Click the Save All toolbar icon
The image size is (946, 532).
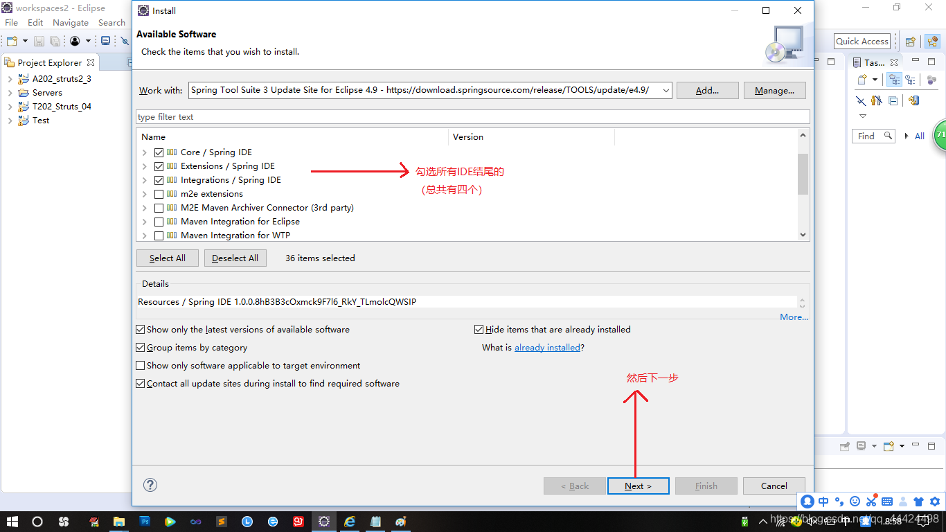pyautogui.click(x=55, y=42)
